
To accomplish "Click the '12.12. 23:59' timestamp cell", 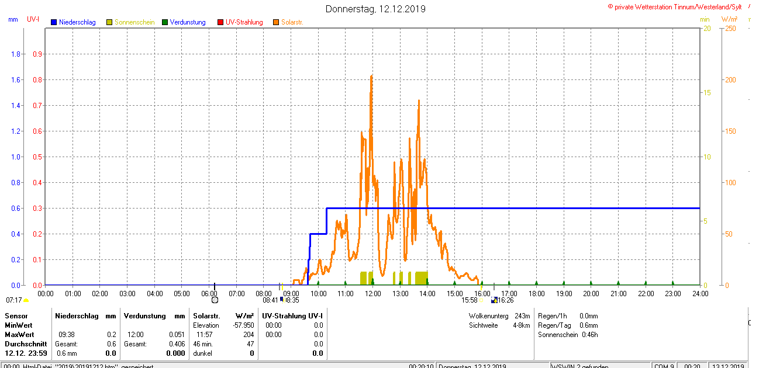I will tap(26, 353).
